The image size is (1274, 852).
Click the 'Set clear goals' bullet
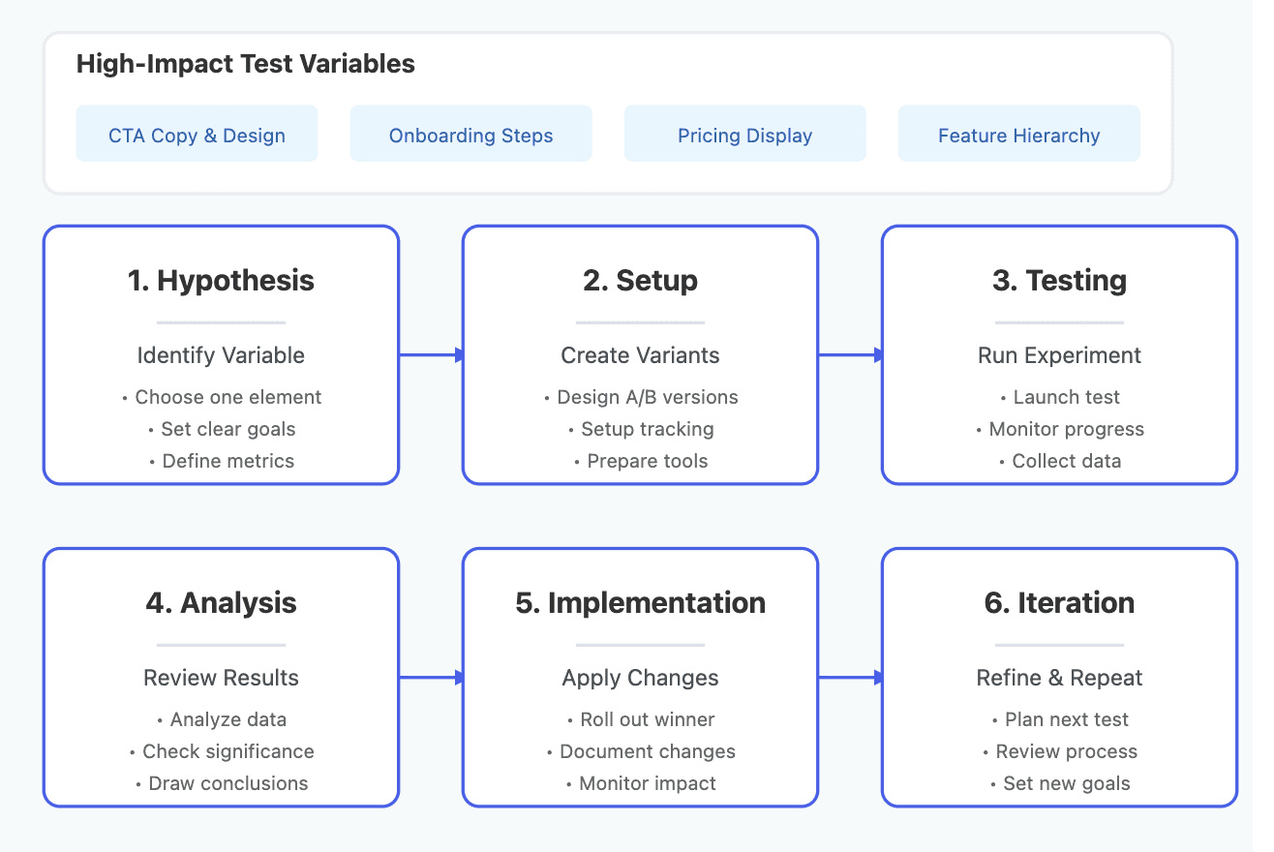point(221,429)
